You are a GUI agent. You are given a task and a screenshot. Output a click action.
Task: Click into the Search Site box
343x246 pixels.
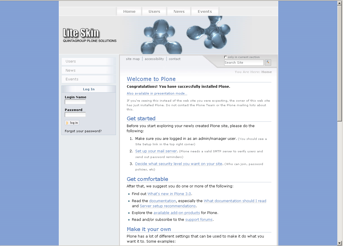[244, 63]
